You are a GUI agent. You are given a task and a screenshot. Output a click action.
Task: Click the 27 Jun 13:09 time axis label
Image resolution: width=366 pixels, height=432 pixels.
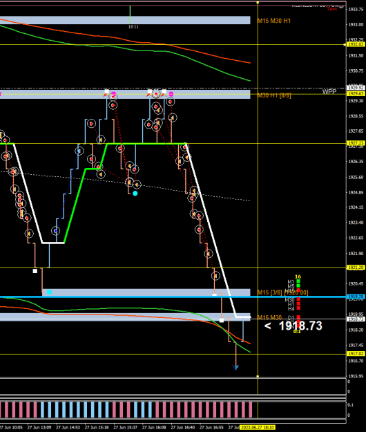coord(39,428)
